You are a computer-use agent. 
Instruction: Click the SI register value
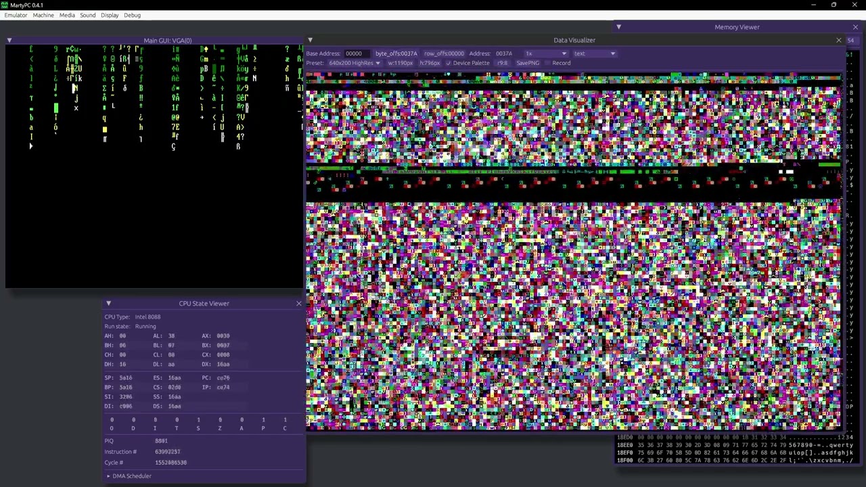(x=126, y=397)
